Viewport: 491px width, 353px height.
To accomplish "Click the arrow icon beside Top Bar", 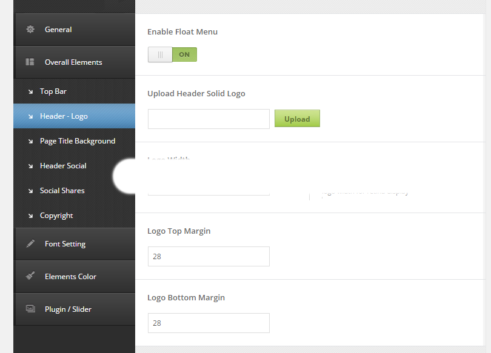I will tap(30, 92).
